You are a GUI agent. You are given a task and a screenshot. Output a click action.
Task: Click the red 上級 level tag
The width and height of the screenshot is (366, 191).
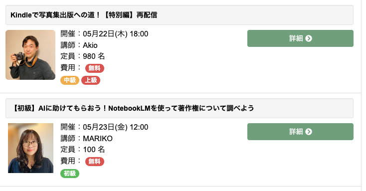(91, 80)
